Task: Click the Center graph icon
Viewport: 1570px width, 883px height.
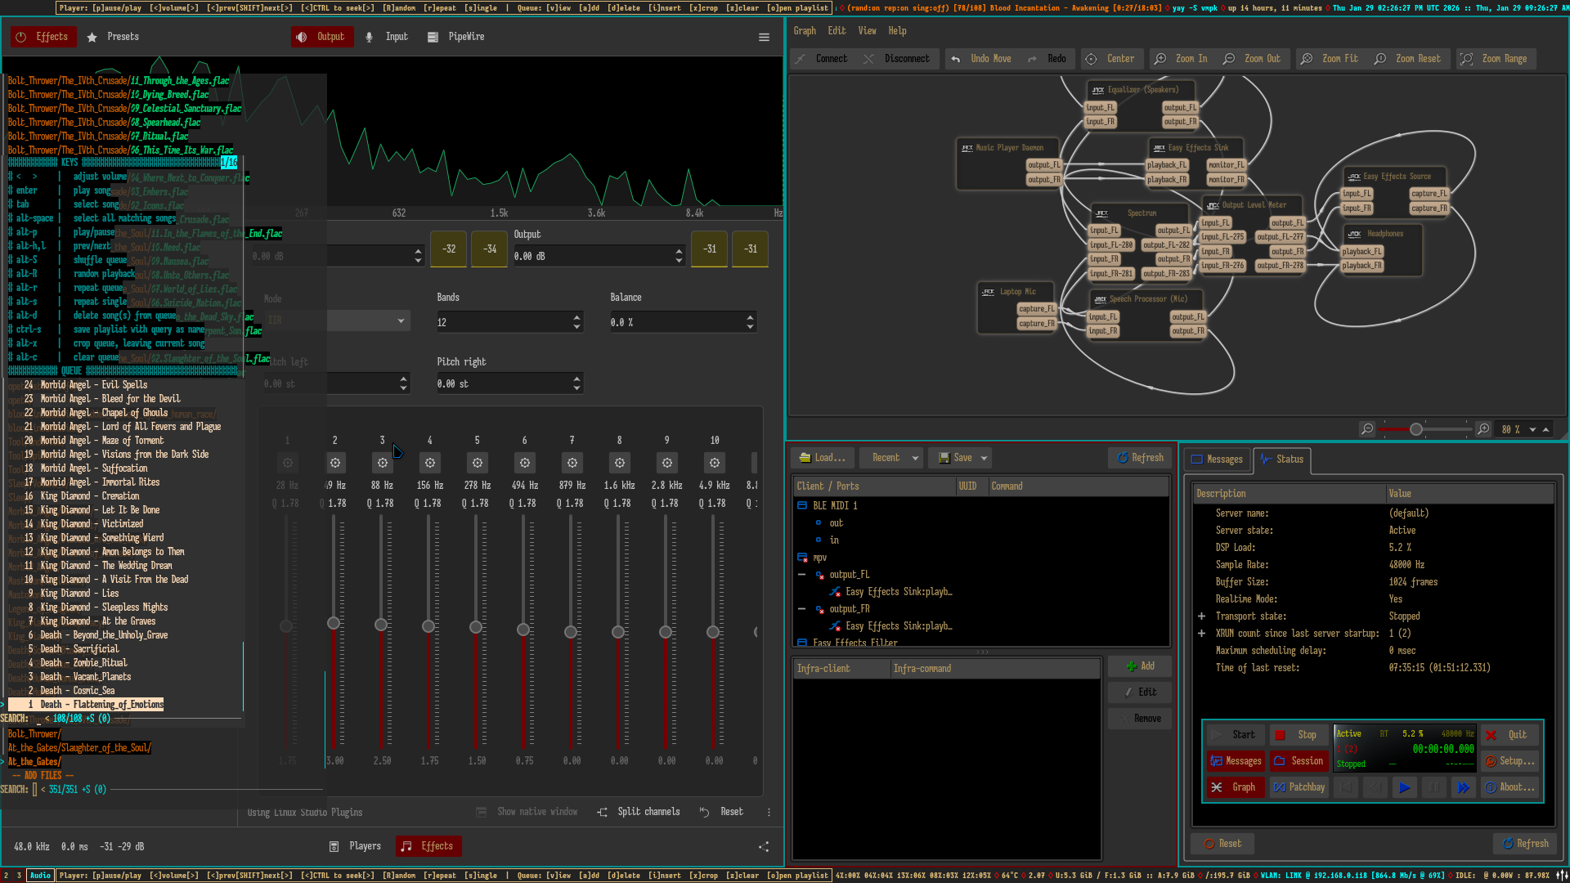Action: (1091, 59)
